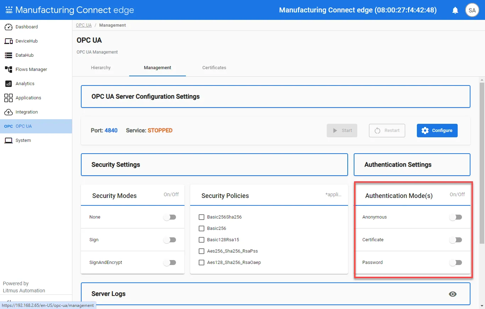Open Applications in the sidebar
The width and height of the screenshot is (485, 309).
[x=36, y=98]
